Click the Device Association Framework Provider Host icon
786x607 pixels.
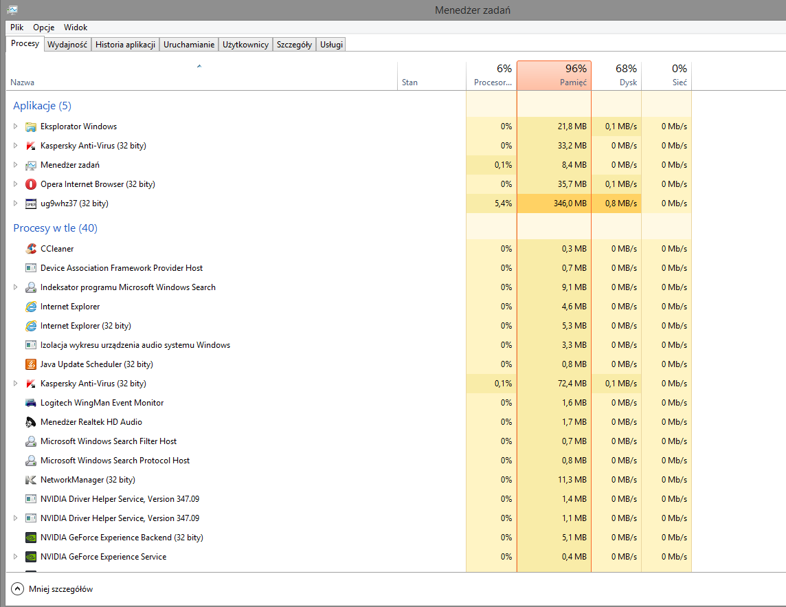pyautogui.click(x=31, y=268)
